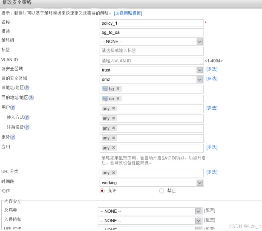Click the 名称 field with policy_1
Image resolution: width=262 pixels, height=231 pixels.
152,23
